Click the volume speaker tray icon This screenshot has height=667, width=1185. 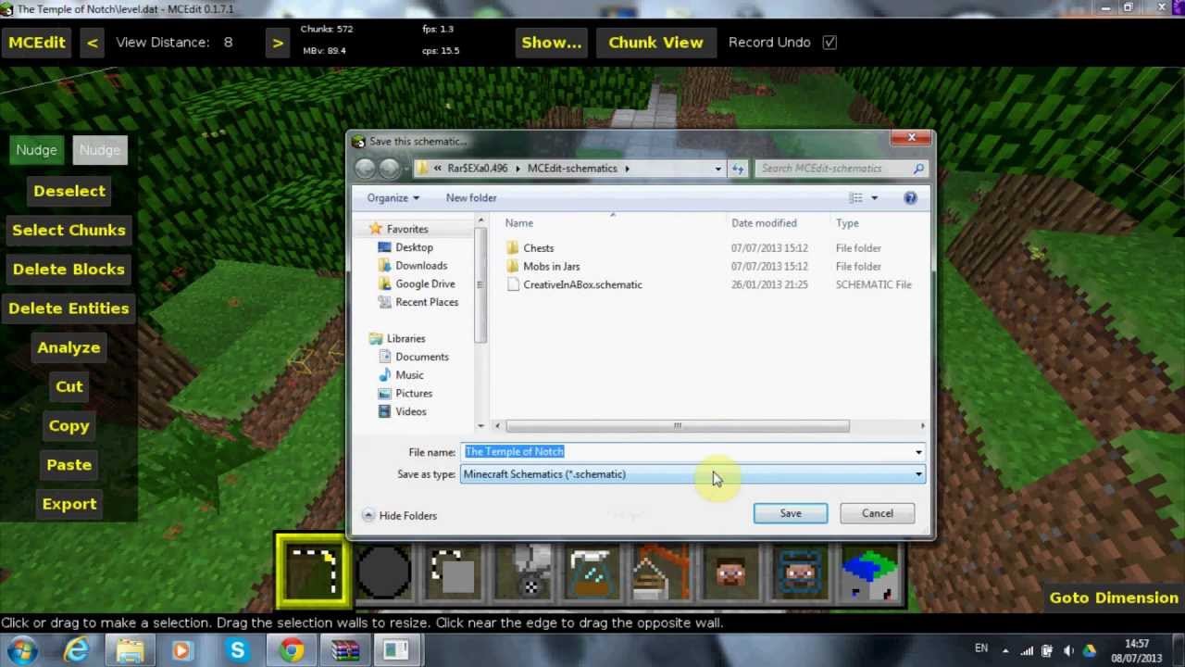1069,650
